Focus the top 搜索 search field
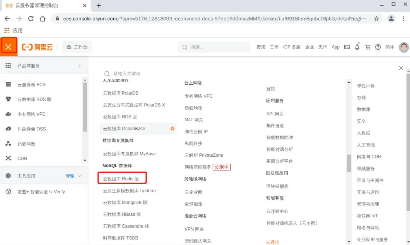 click(214, 47)
